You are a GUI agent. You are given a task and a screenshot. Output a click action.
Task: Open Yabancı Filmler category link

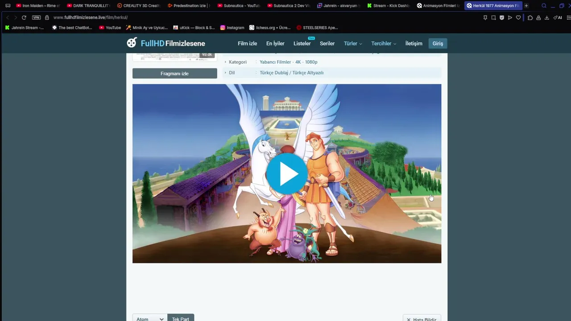275,62
